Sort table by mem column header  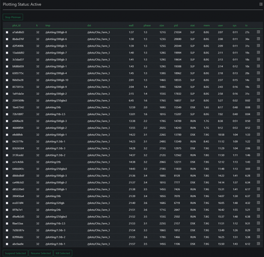[x=206, y=25]
